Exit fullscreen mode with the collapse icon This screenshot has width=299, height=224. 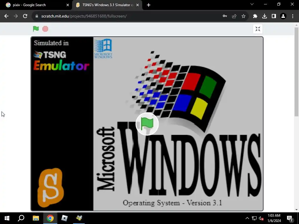pos(258,29)
